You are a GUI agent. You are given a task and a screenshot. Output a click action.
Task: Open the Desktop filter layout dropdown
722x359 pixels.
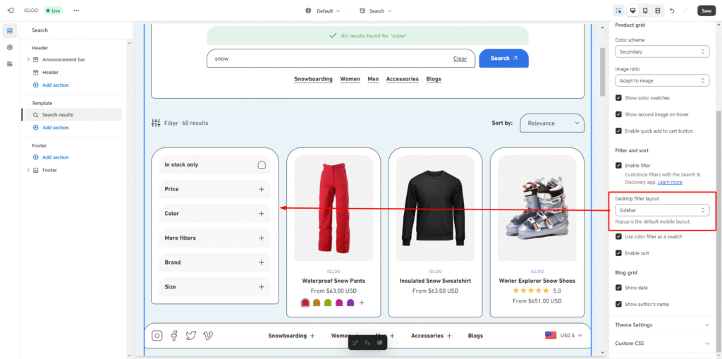tap(661, 210)
